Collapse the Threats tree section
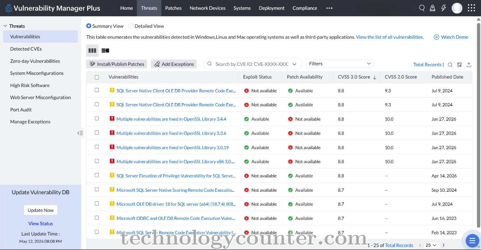481x250 pixels. [x=5, y=26]
